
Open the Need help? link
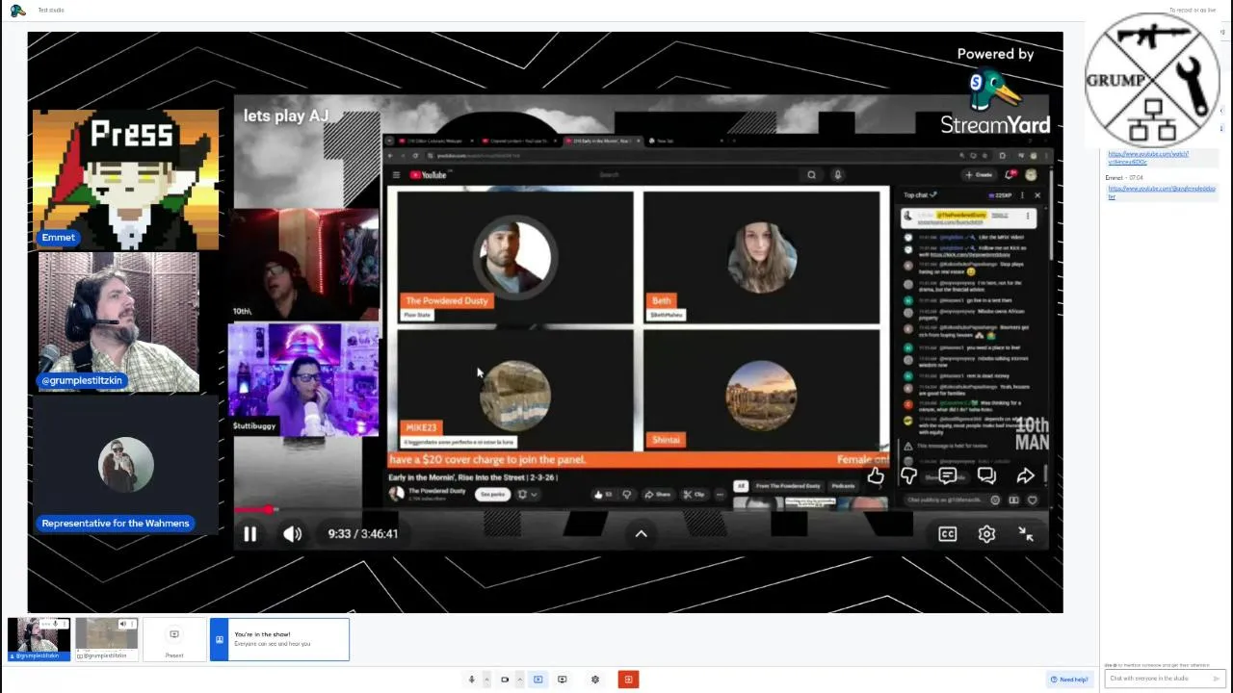[x=1069, y=680]
